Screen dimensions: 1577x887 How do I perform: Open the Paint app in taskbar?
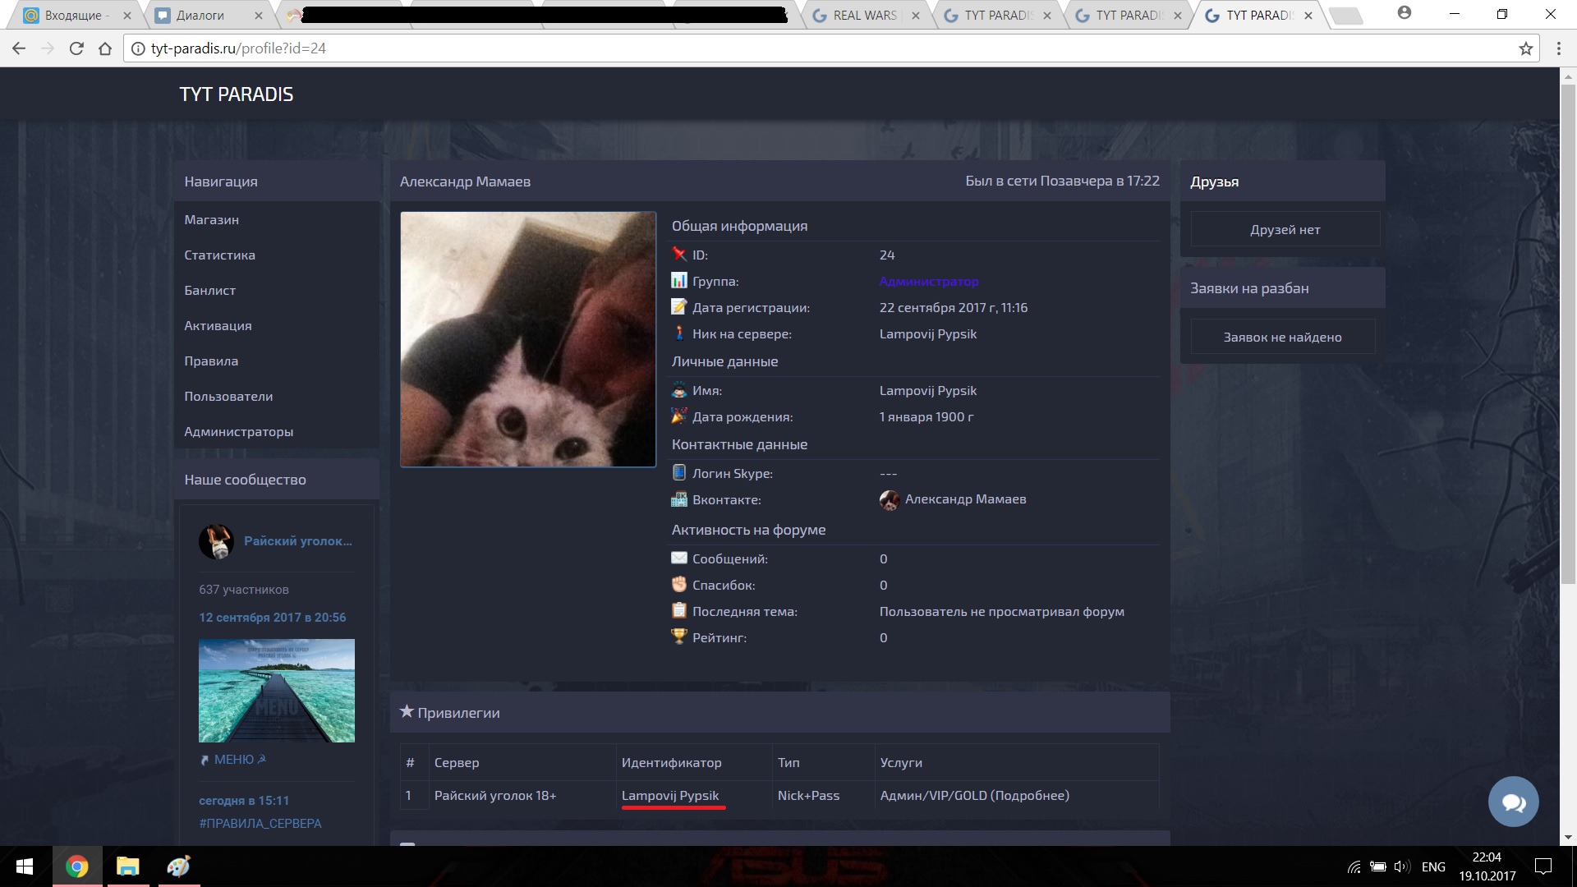[x=178, y=866]
